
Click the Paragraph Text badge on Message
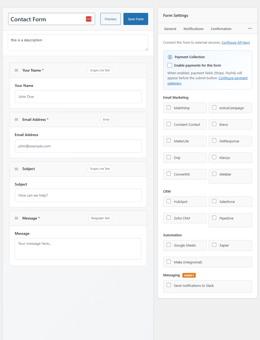click(100, 218)
